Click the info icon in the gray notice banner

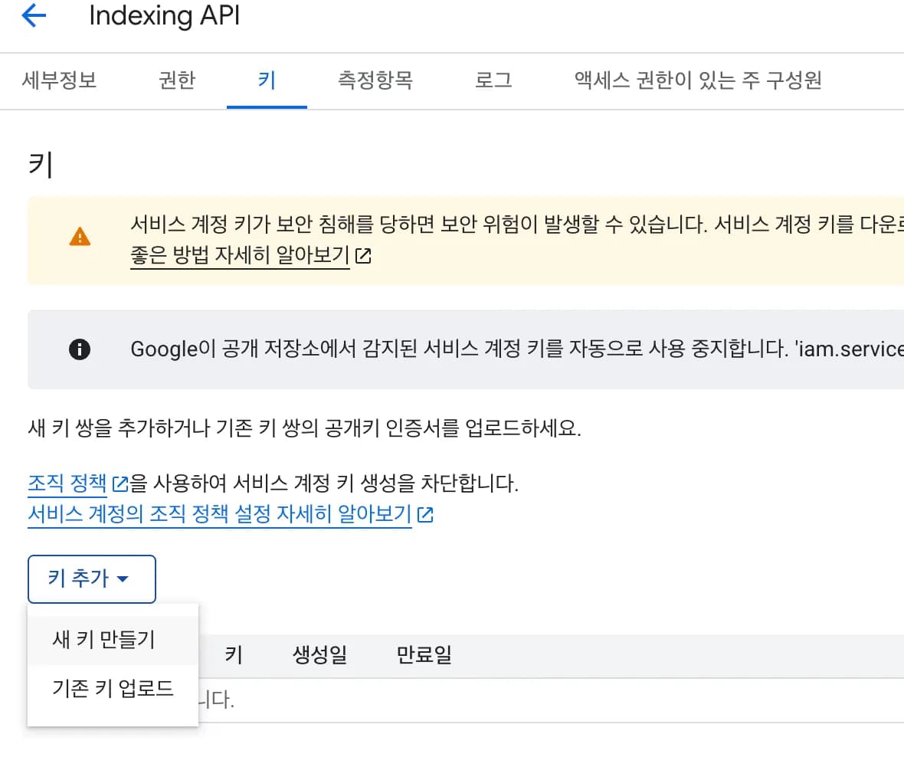(80, 349)
